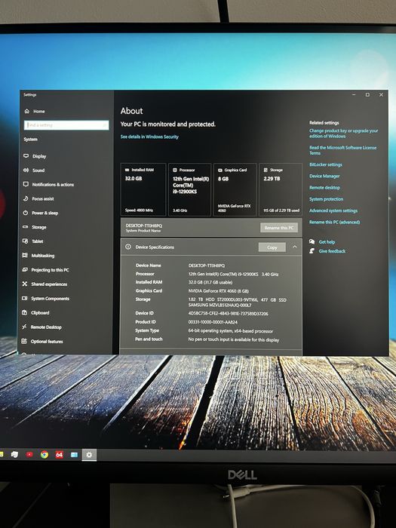Click the Get help link
This screenshot has height=528, width=396.
(x=327, y=242)
